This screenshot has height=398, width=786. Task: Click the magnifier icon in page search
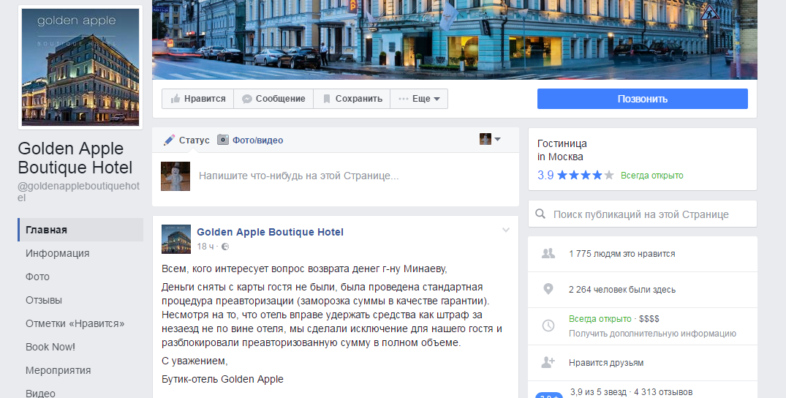click(540, 214)
